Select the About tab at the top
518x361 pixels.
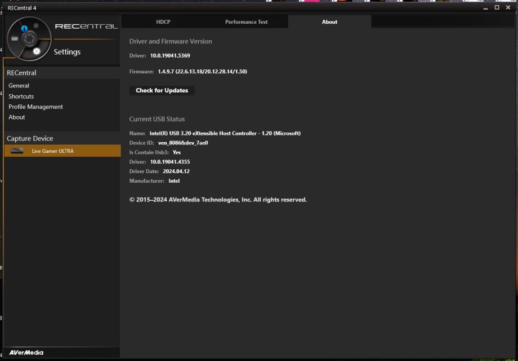(329, 22)
